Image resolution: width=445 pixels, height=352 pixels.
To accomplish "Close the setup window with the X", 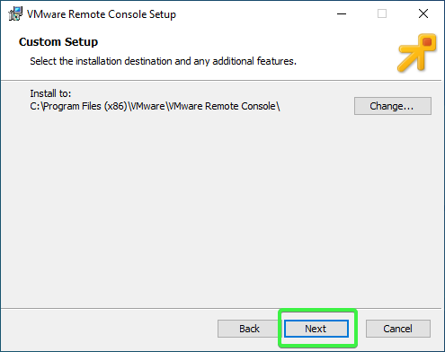I will click(423, 13).
